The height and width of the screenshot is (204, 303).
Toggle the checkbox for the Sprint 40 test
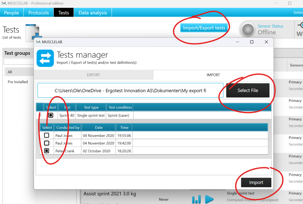(x=51, y=115)
